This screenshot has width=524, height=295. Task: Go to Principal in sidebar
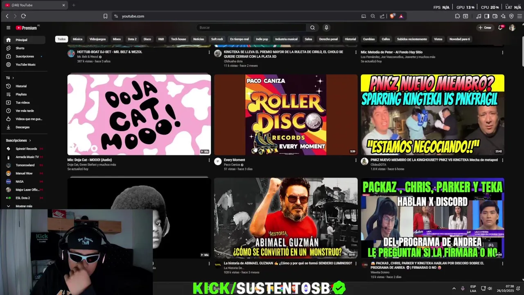click(24, 40)
